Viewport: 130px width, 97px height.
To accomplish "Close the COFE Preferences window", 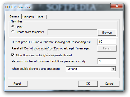I will pos(117,6).
